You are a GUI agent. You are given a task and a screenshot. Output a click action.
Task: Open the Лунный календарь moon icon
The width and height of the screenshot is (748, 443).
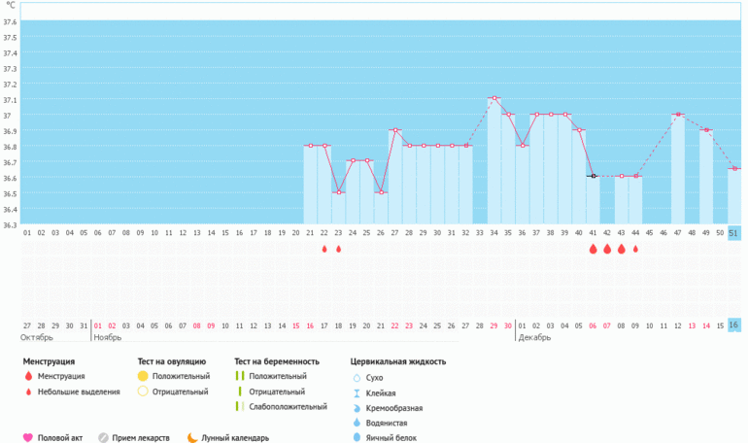191,438
